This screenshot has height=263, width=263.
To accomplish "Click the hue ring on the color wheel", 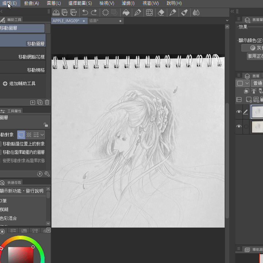I will coord(20,237).
